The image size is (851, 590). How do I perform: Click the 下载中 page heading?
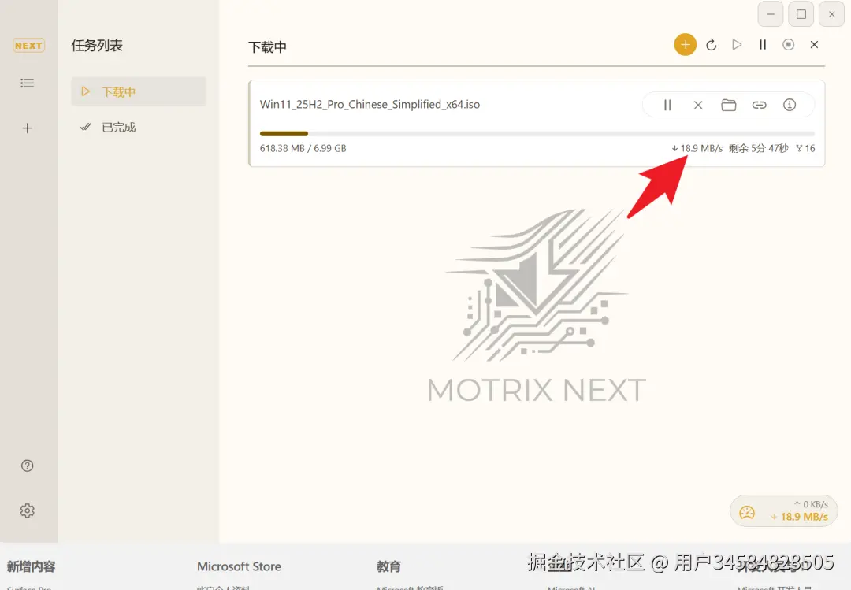(267, 47)
